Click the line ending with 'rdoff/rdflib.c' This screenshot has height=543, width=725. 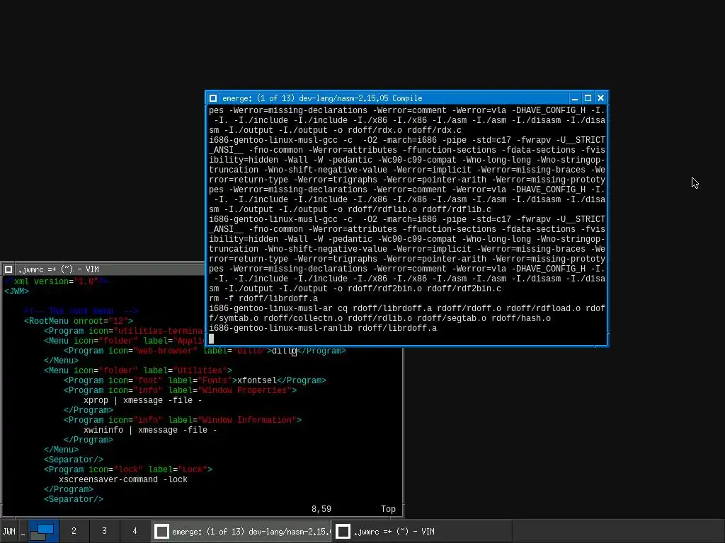click(x=350, y=209)
